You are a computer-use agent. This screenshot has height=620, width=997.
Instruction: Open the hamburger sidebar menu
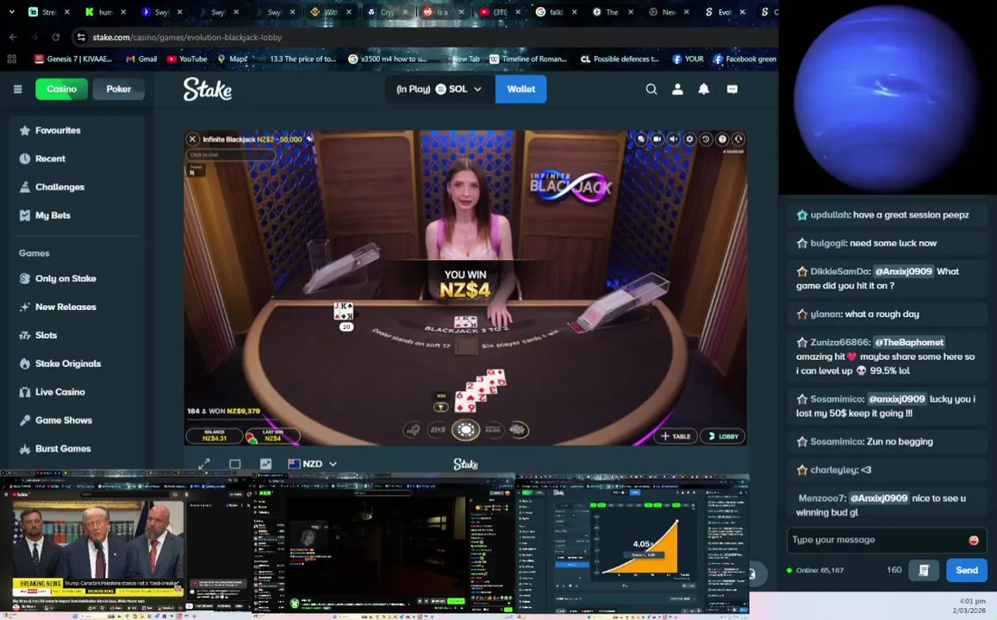[18, 89]
